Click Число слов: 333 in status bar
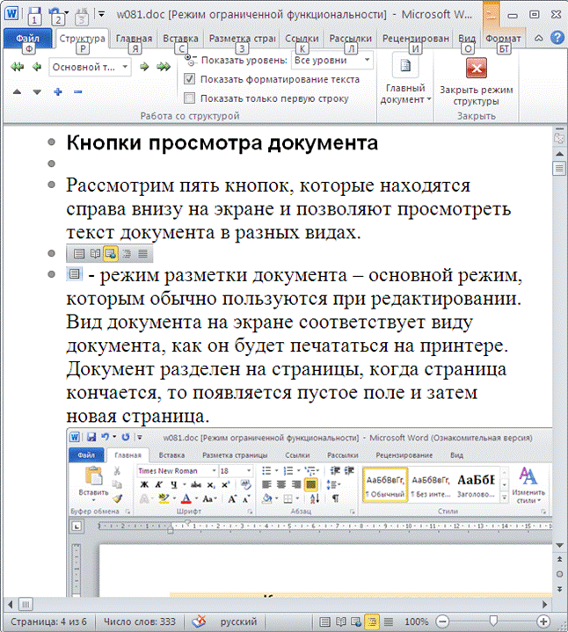The width and height of the screenshot is (568, 632). coord(140,621)
